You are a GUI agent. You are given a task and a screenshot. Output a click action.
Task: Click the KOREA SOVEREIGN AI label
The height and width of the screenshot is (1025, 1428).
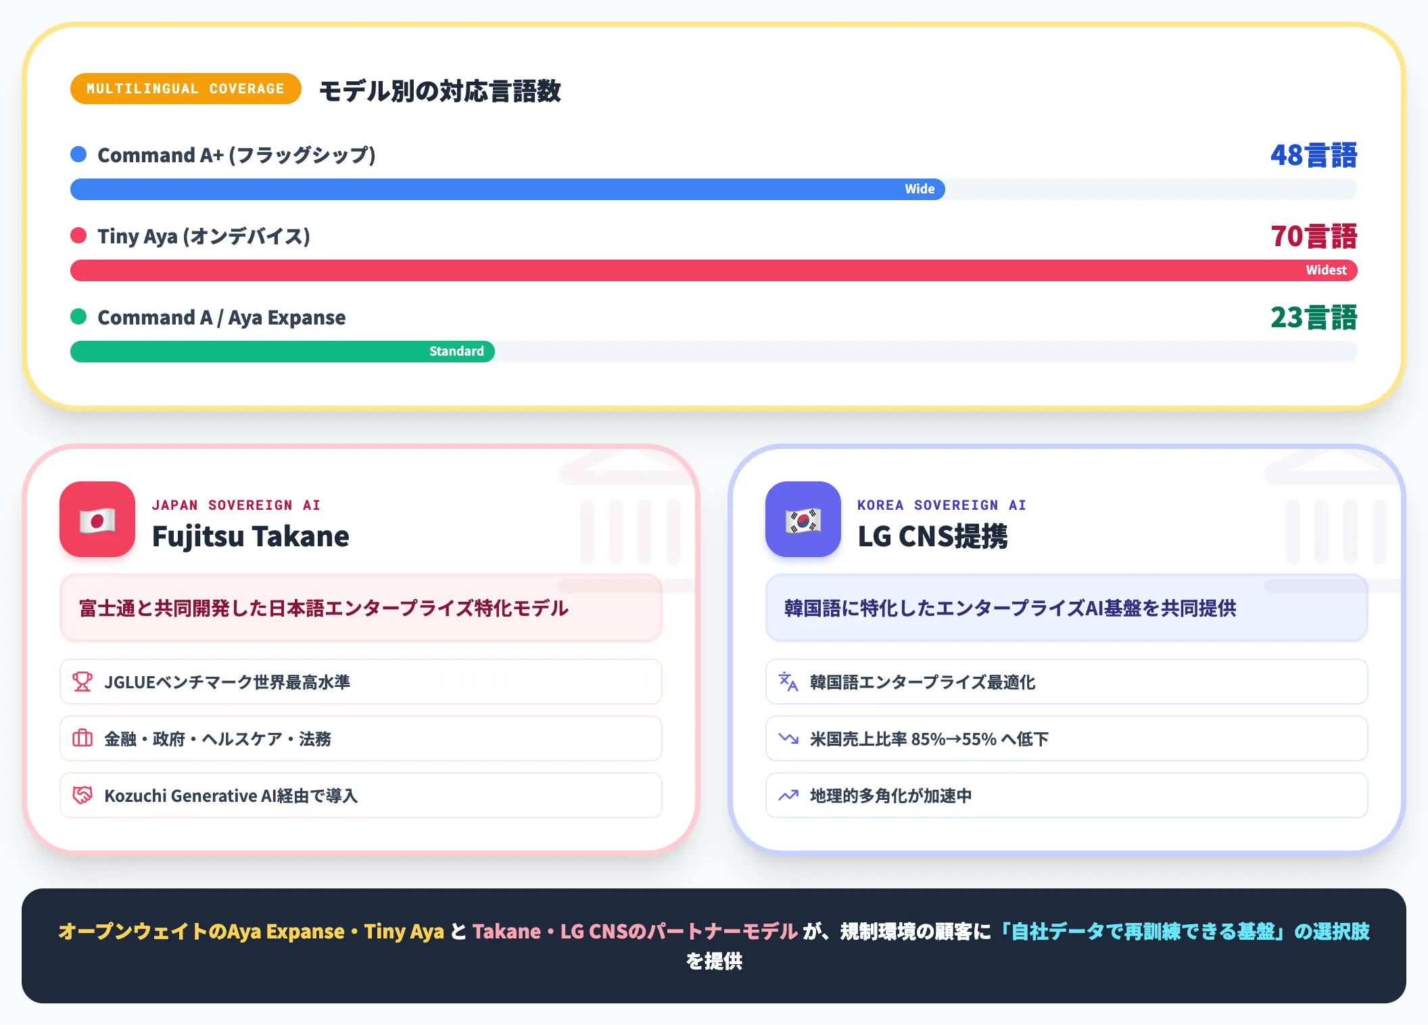[x=942, y=505]
